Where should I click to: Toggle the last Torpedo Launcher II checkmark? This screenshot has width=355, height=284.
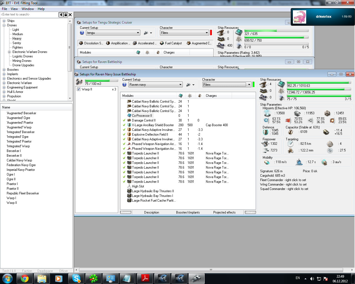(x=124, y=182)
